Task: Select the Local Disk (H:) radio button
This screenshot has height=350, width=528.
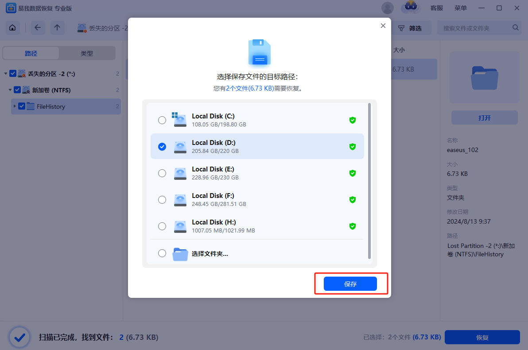Action: point(162,226)
